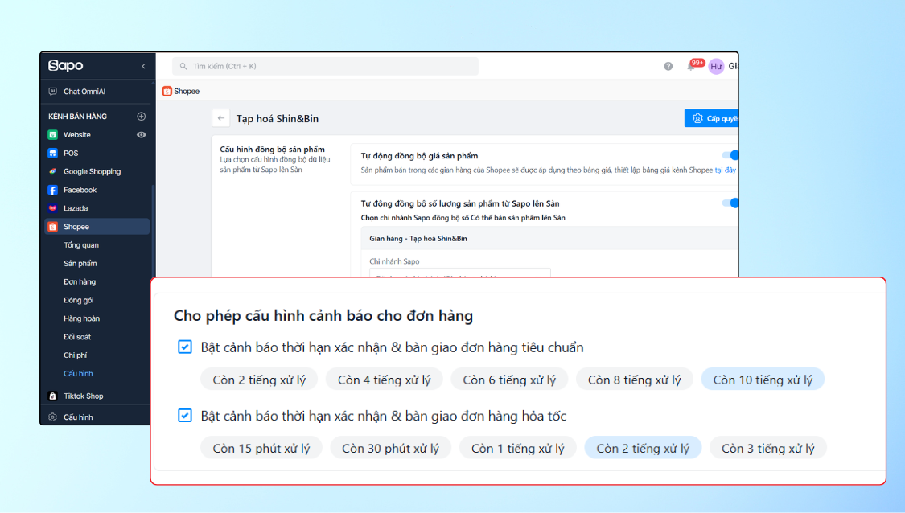Image resolution: width=905 pixels, height=513 pixels.
Task: Open the Tiktok Shop icon
Action: pos(53,396)
